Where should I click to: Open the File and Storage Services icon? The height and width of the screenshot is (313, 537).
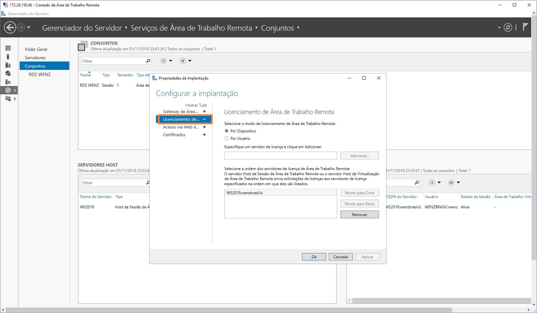(x=8, y=99)
